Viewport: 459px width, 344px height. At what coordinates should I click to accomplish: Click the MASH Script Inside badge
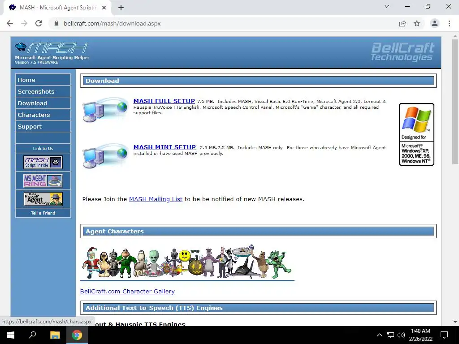click(43, 162)
